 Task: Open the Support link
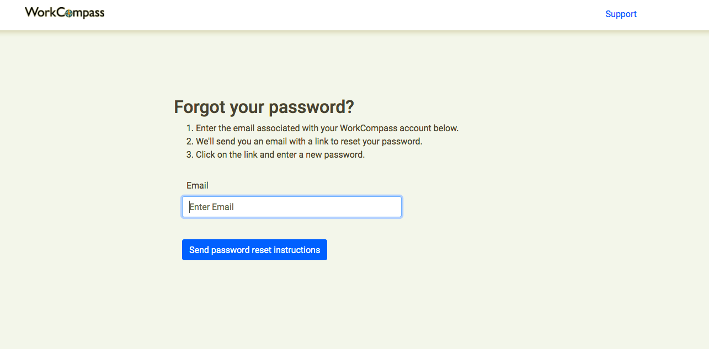click(x=621, y=14)
